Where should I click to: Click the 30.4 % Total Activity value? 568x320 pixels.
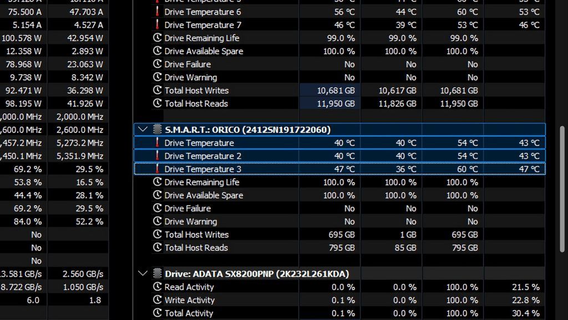526,313
